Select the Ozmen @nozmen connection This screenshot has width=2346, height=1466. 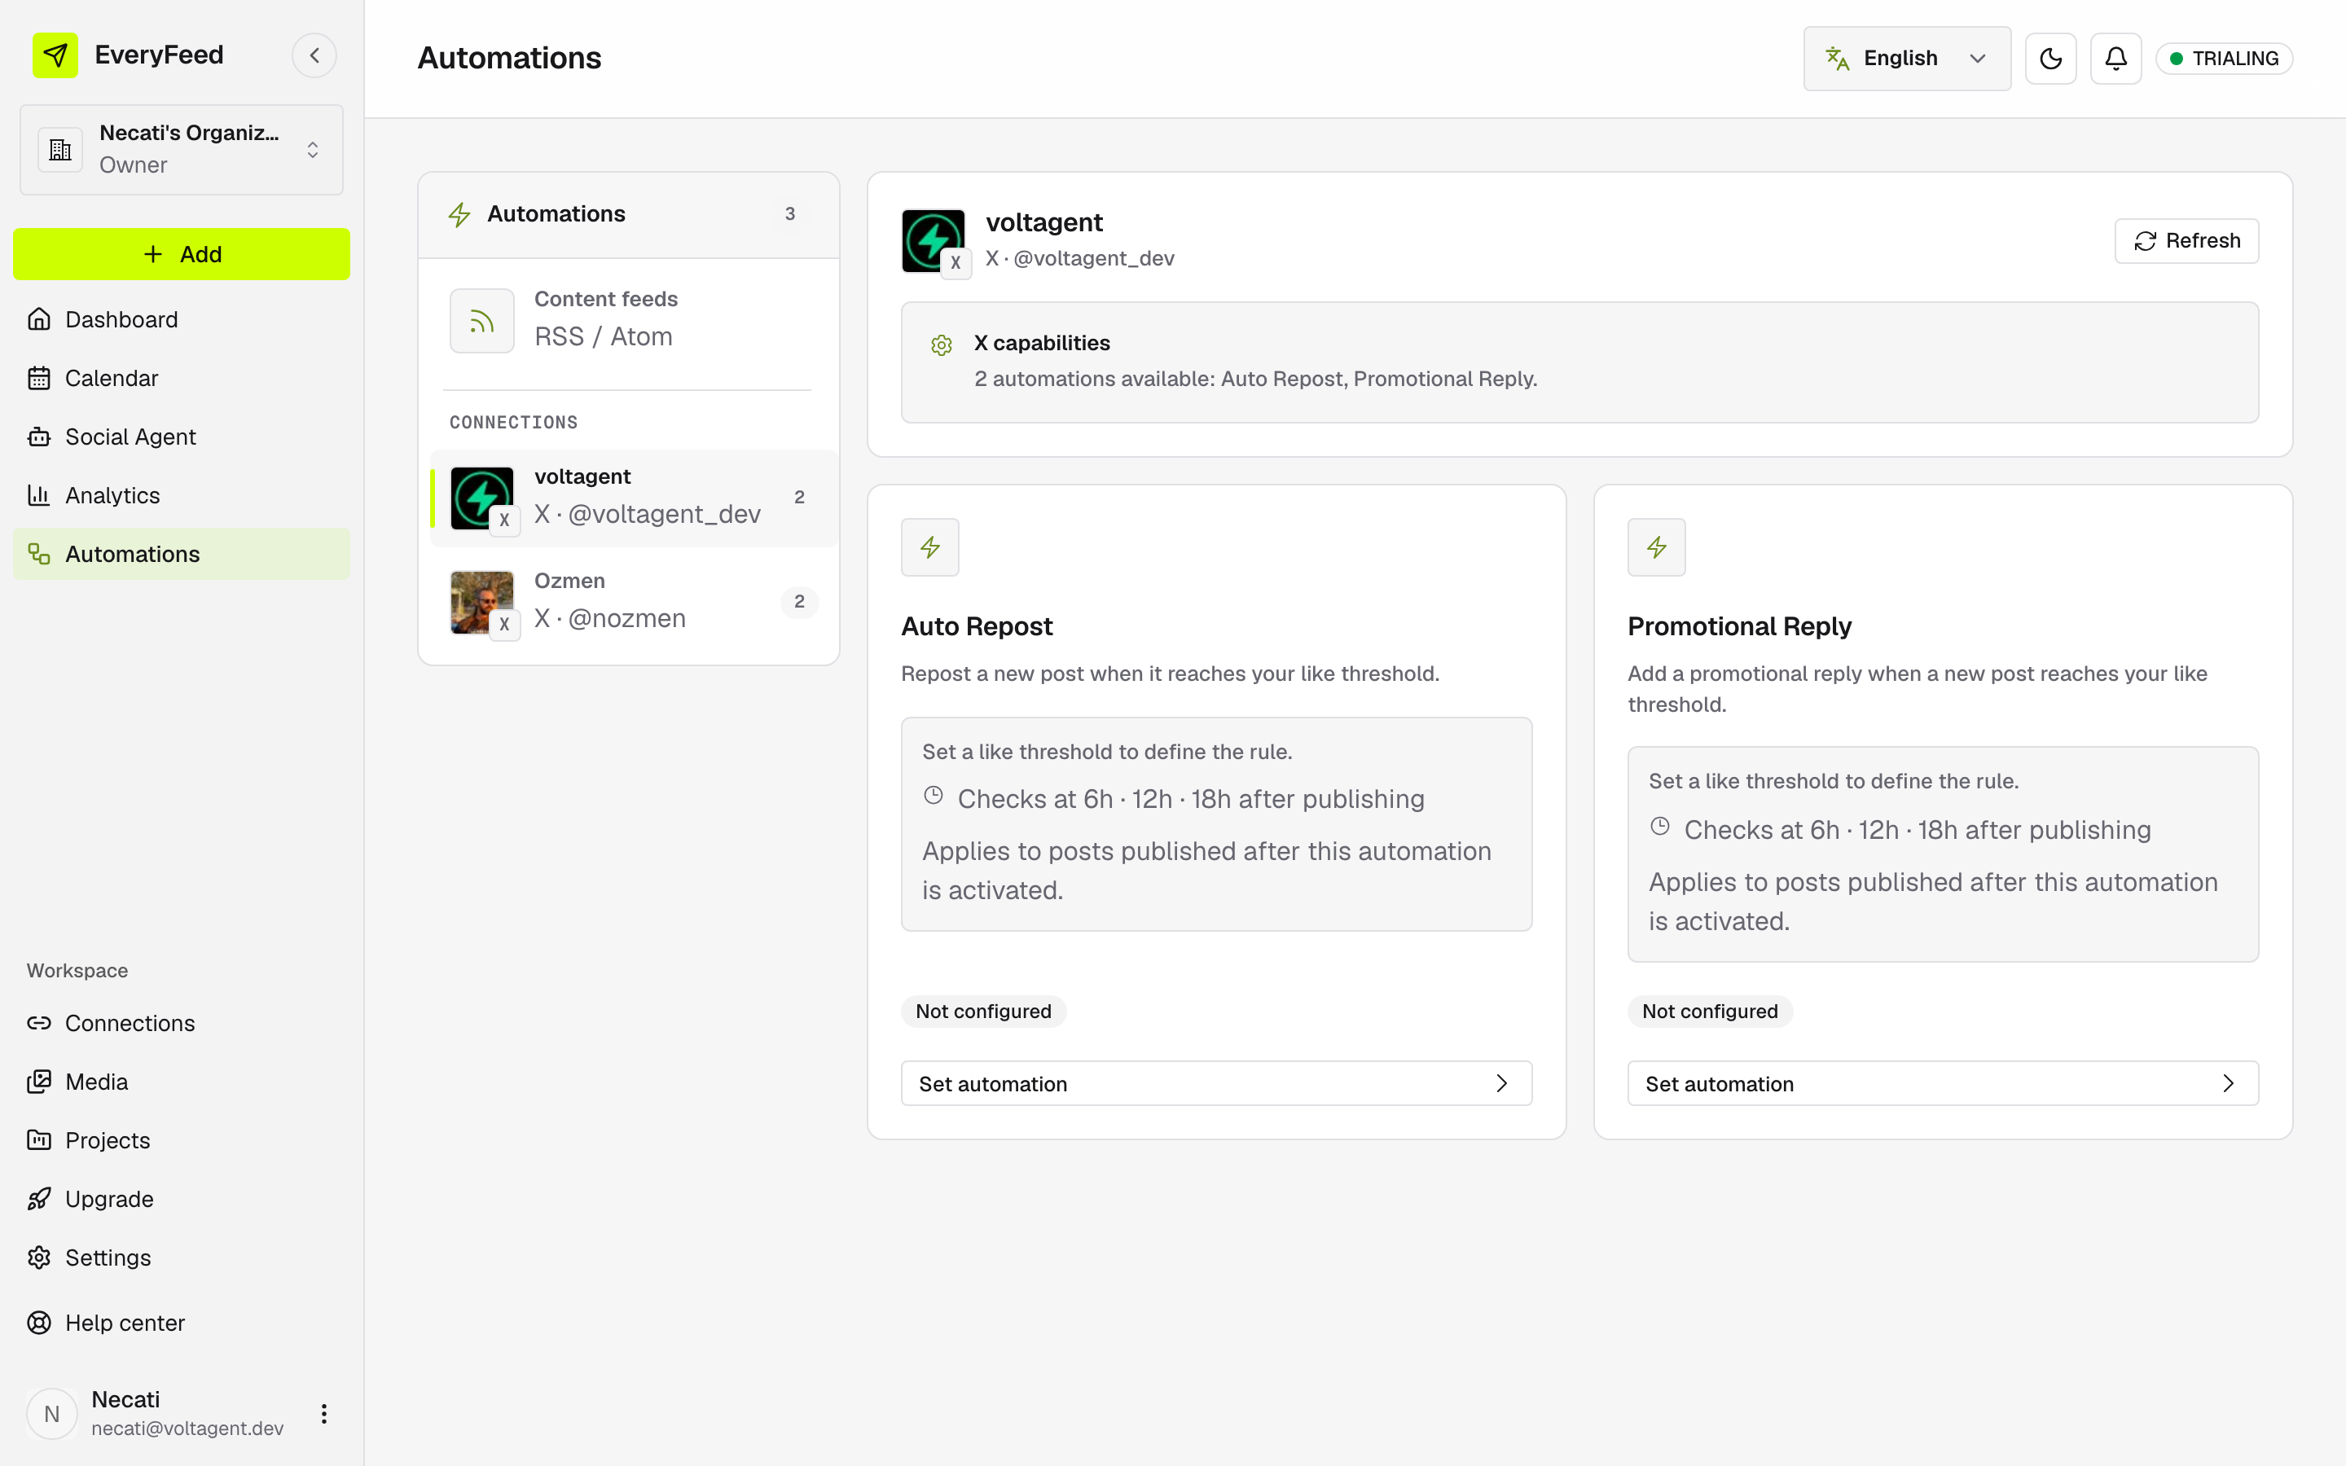coord(635,601)
